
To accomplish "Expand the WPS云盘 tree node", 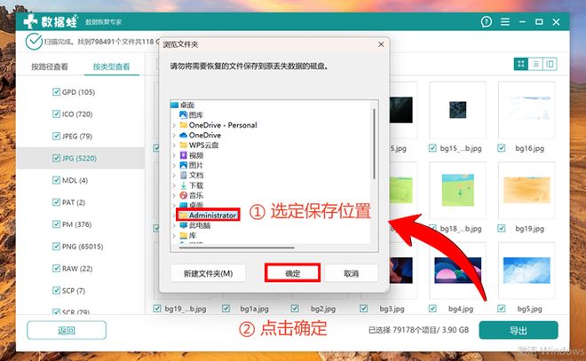I will click(x=174, y=145).
